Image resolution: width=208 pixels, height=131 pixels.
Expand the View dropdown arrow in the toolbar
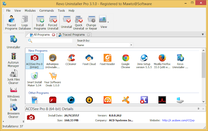tap(108, 22)
